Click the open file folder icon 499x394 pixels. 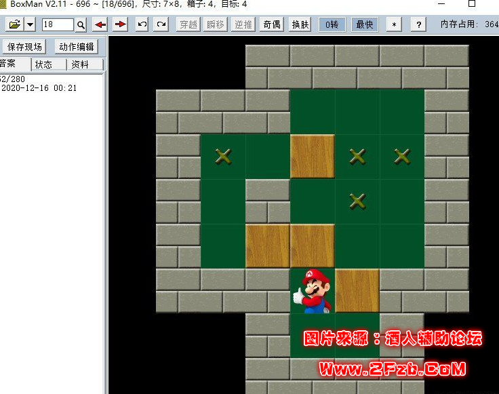[14, 25]
